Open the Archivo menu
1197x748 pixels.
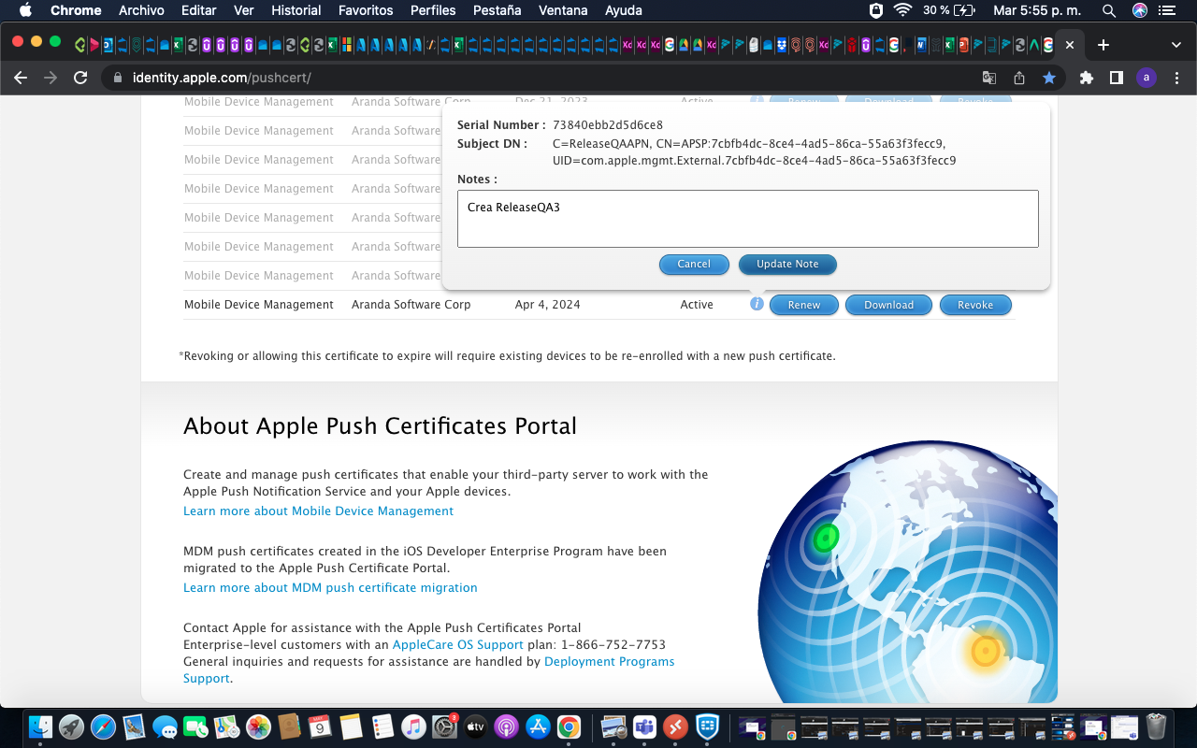[141, 10]
